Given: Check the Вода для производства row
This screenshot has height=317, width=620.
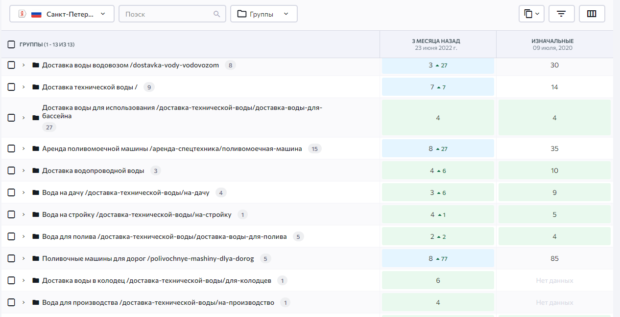Looking at the screenshot, I should pos(11,302).
